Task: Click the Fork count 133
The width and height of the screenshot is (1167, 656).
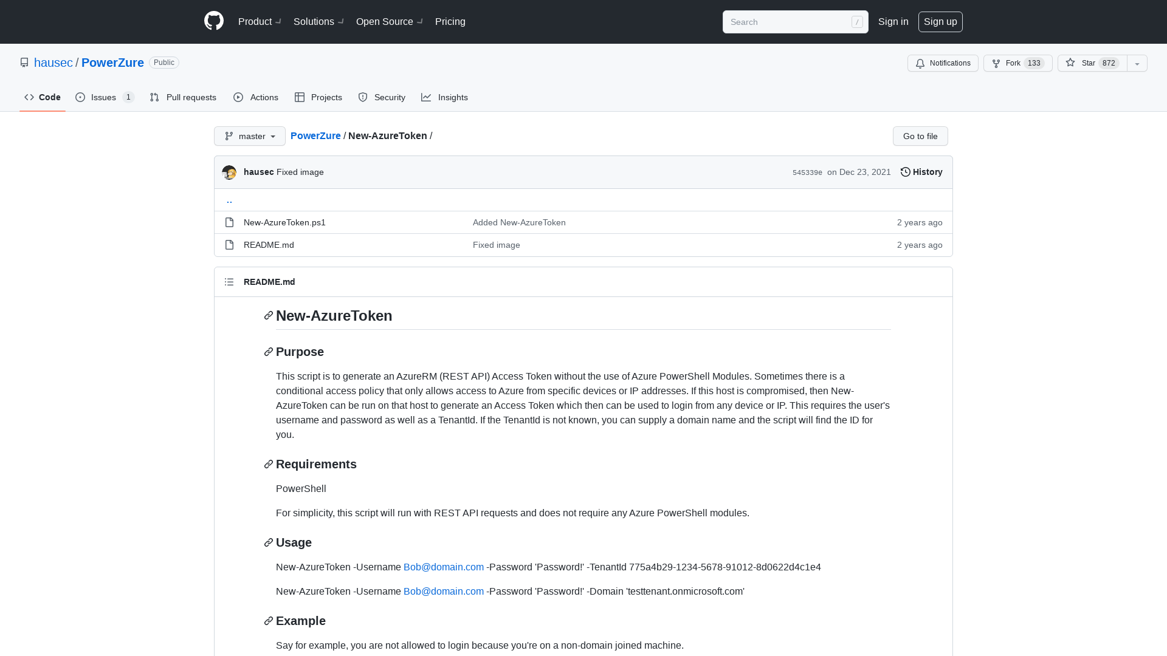Action: (x=1034, y=63)
